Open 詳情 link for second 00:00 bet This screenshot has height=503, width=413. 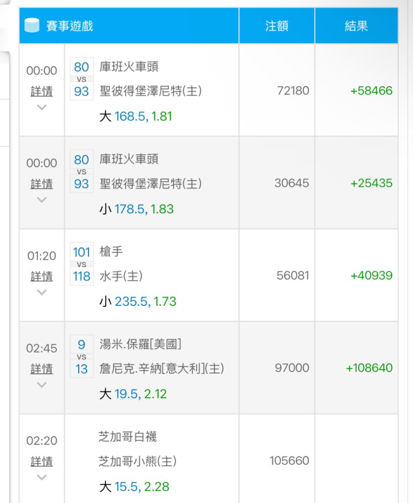pyautogui.click(x=42, y=184)
